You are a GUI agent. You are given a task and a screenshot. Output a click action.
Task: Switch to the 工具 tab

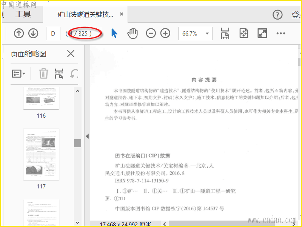click(x=23, y=14)
